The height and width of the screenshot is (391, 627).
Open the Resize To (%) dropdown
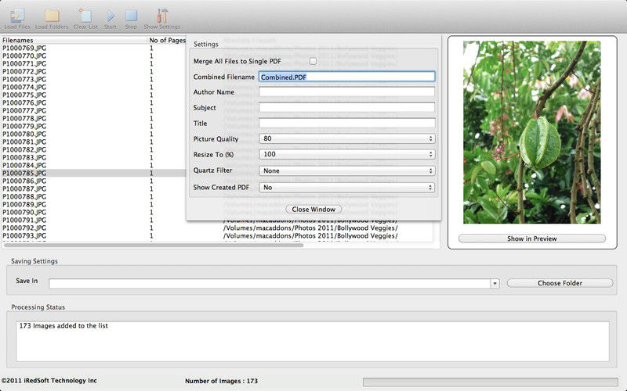(346, 154)
